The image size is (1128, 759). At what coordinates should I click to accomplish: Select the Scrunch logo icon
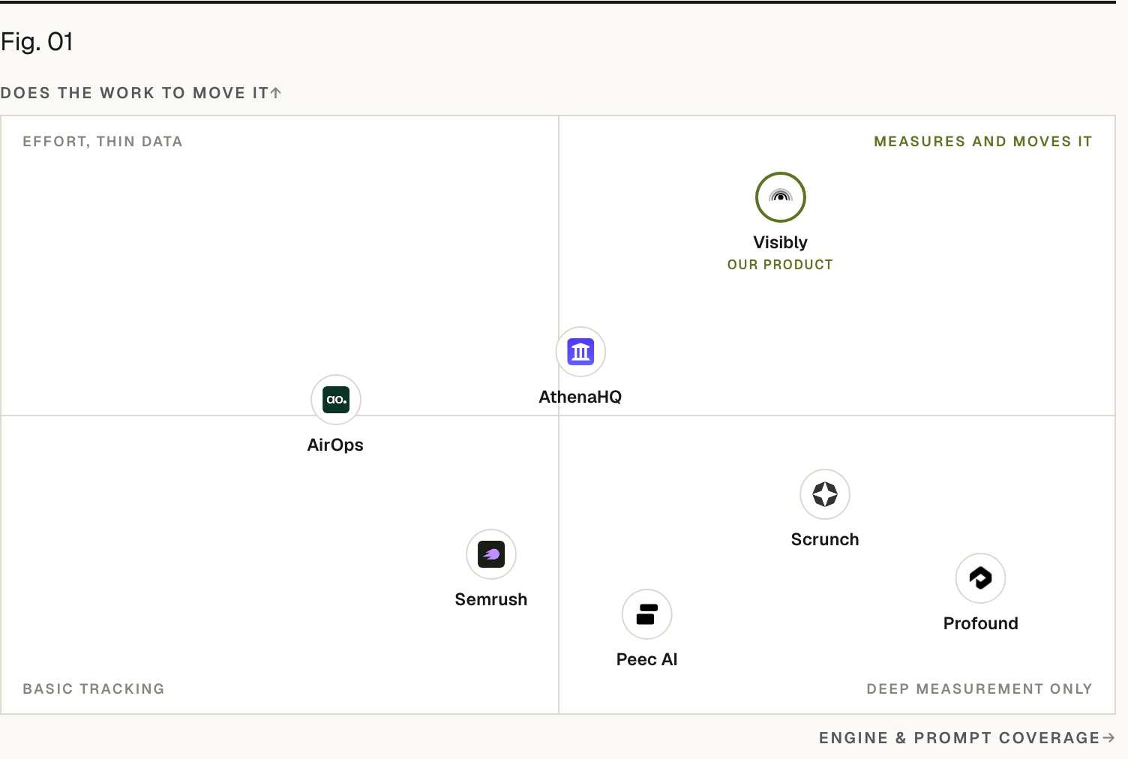pos(825,494)
